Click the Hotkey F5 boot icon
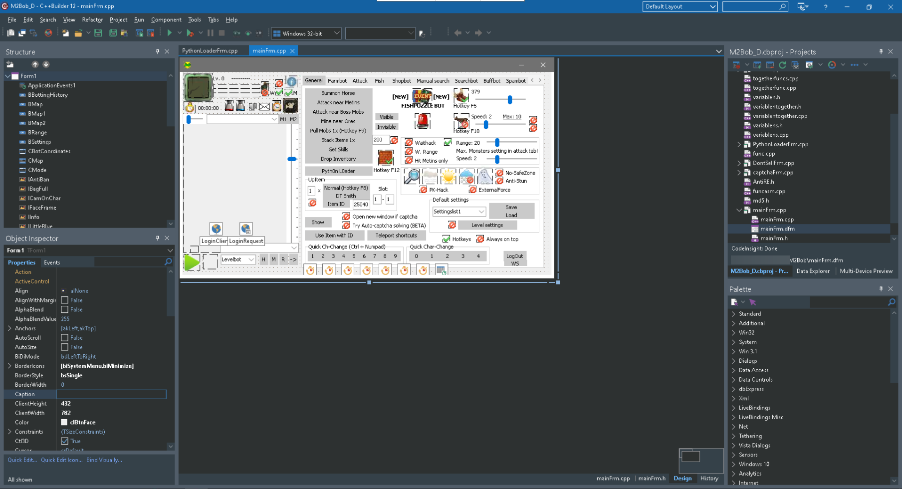The image size is (902, 489). [x=461, y=96]
